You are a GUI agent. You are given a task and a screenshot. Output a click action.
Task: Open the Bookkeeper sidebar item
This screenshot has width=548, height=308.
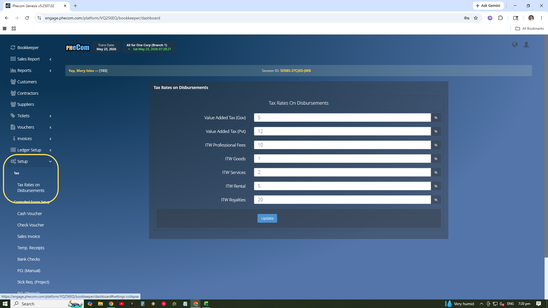point(28,48)
